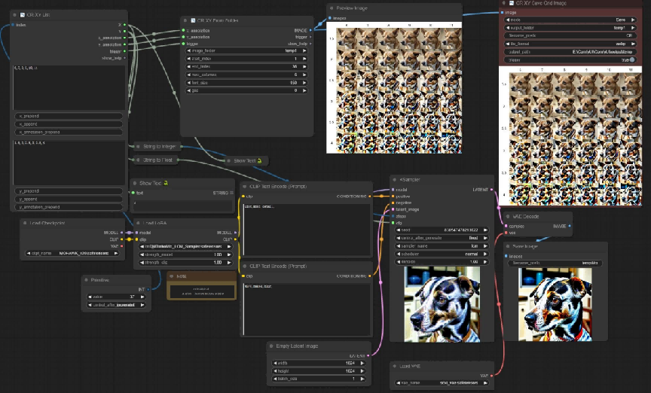Image resolution: width=651 pixels, height=393 pixels.
Task: Click the filename_prefix field in the Save Image node
Action: click(555, 263)
